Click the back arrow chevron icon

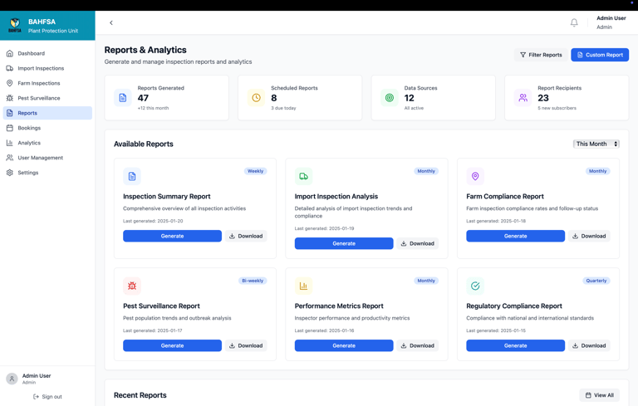(x=111, y=22)
